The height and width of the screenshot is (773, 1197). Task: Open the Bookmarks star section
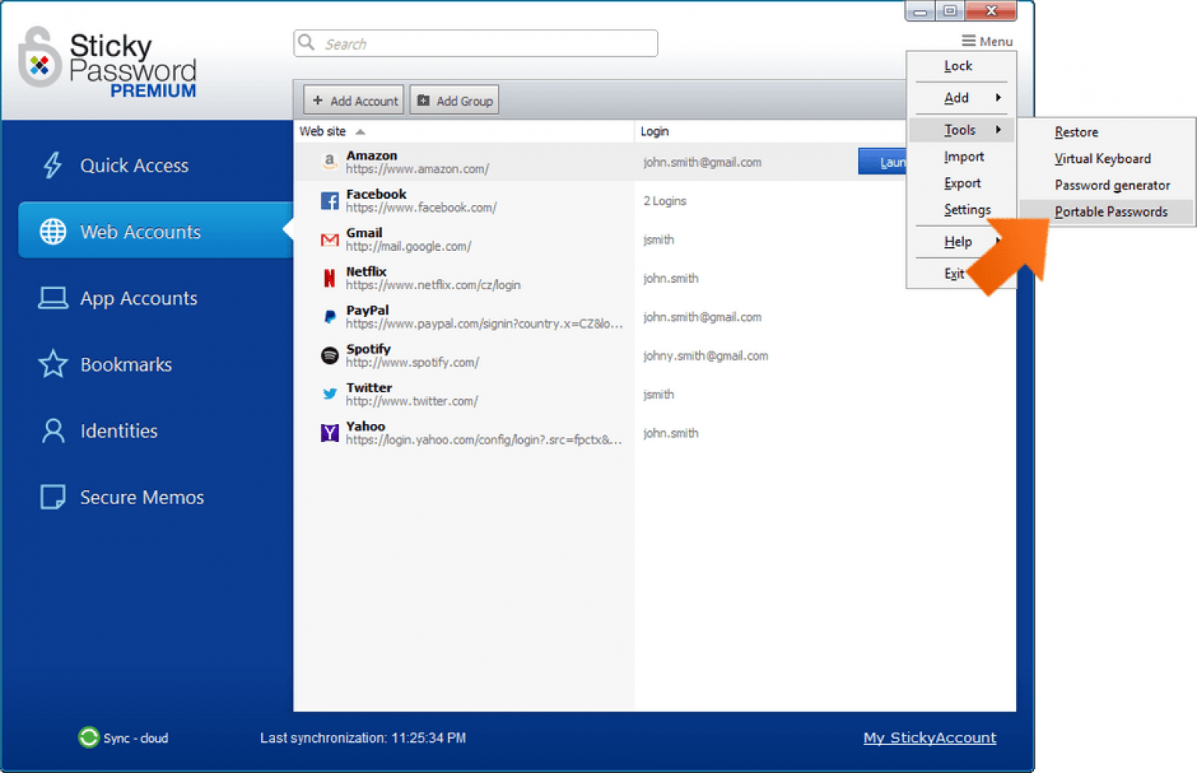pos(51,364)
